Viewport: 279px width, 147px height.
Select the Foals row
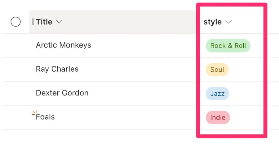coord(15,117)
